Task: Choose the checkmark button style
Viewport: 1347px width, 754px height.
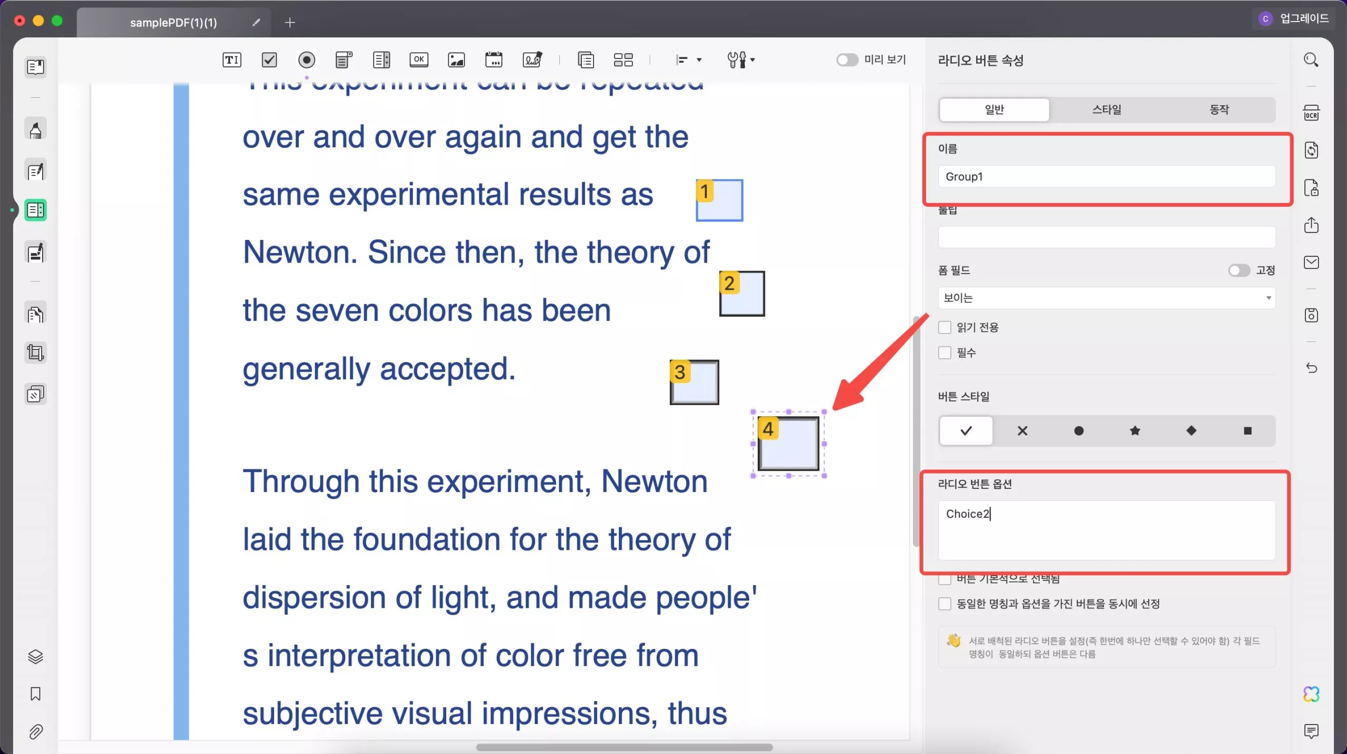Action: (x=966, y=431)
